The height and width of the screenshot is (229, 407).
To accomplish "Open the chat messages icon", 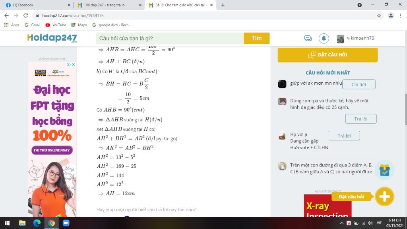I will pyautogui.click(x=308, y=39).
